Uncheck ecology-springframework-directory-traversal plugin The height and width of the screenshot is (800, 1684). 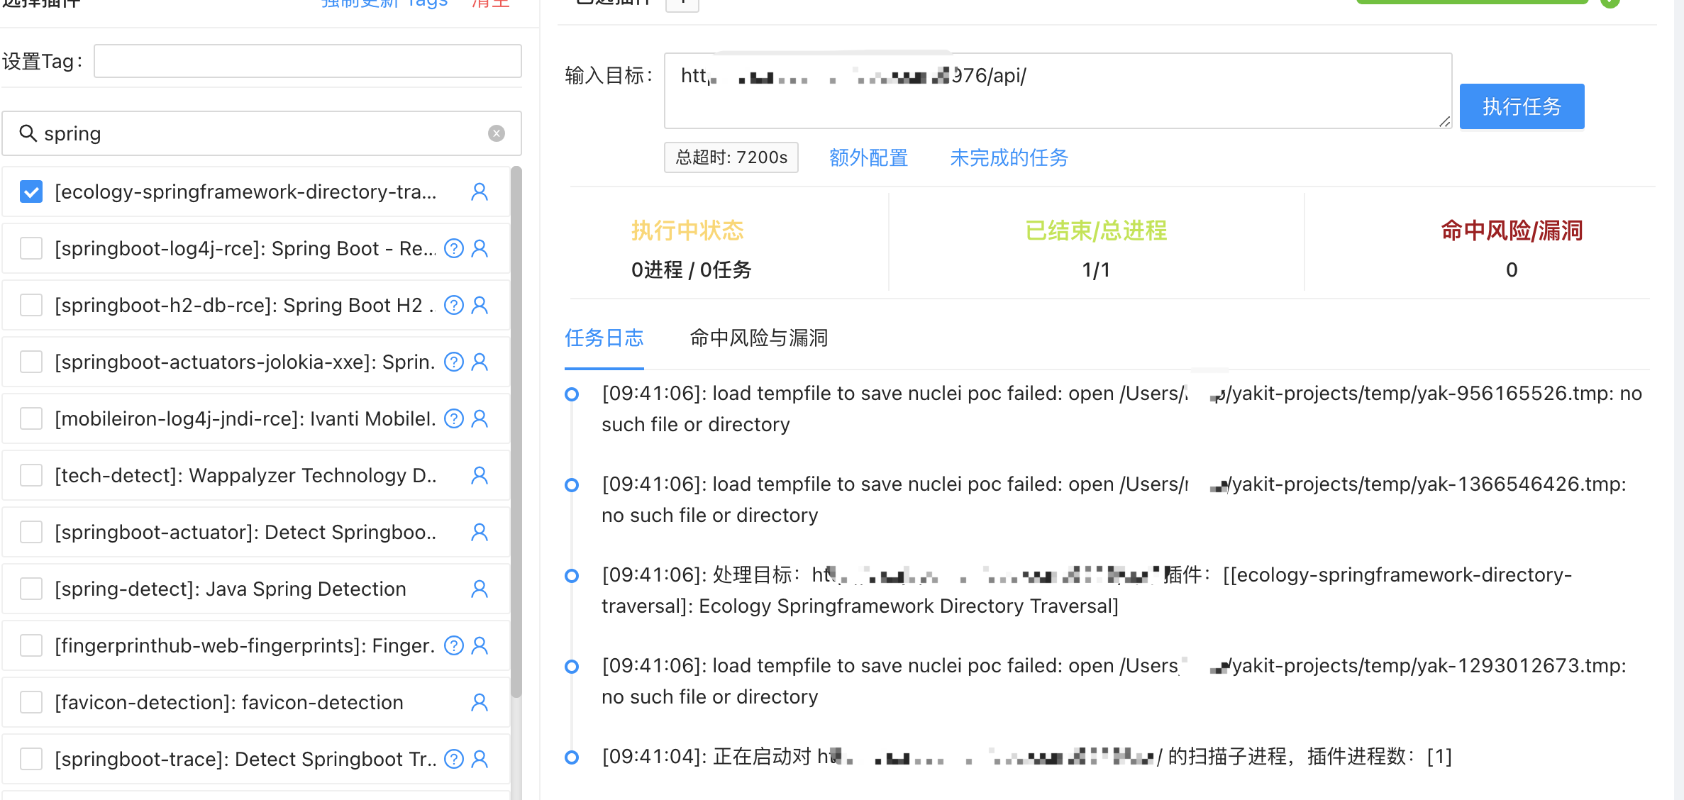pos(31,191)
